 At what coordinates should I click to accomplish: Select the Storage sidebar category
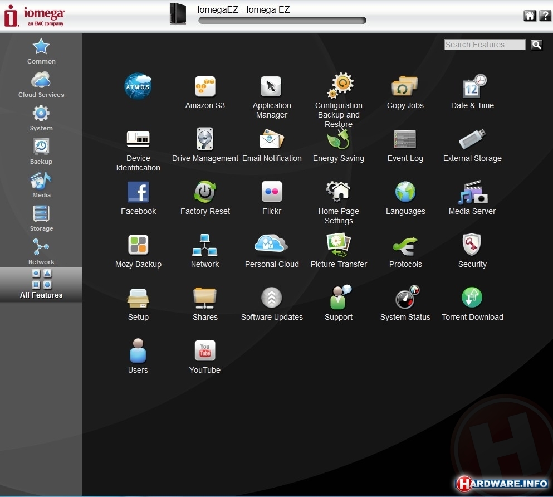(x=41, y=218)
